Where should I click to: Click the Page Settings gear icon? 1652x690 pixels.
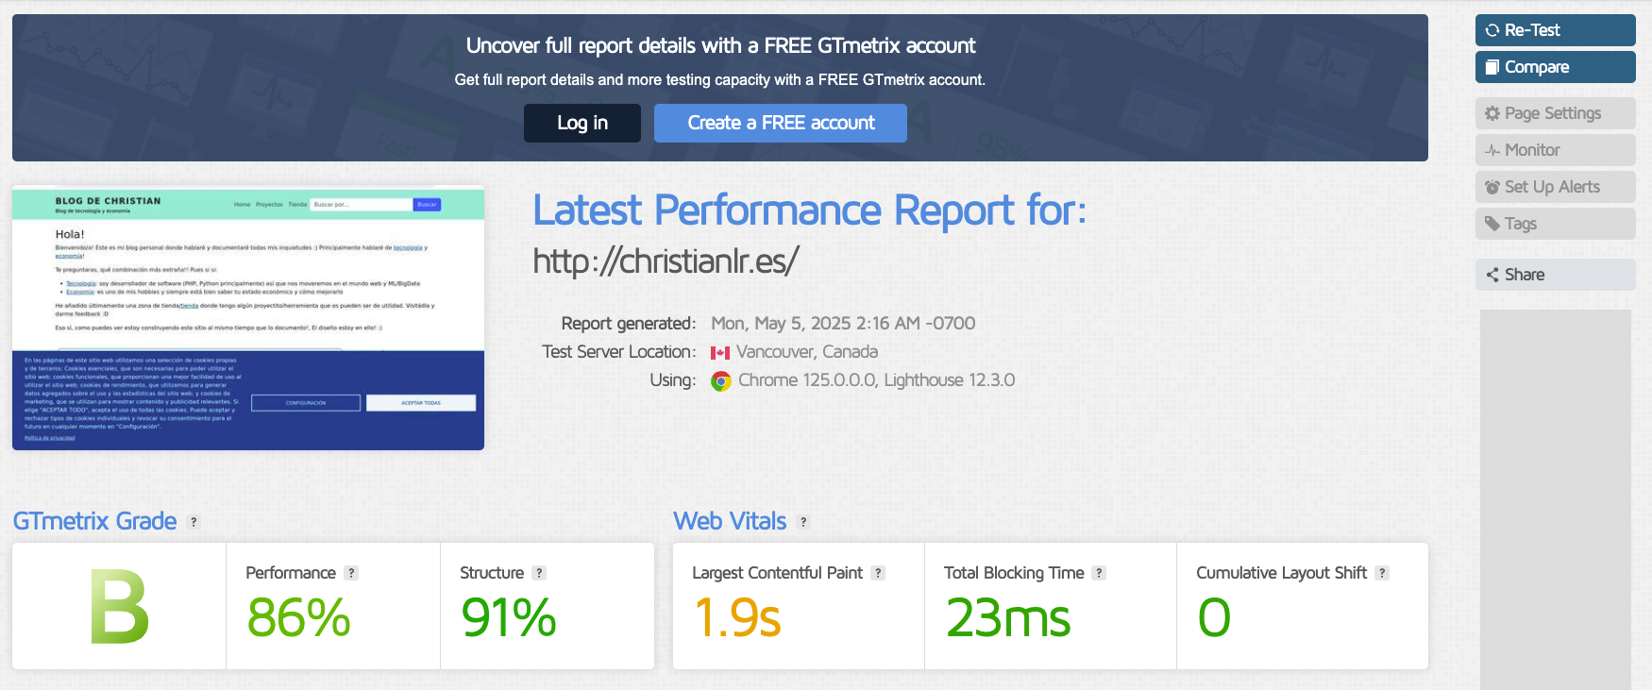1492,113
